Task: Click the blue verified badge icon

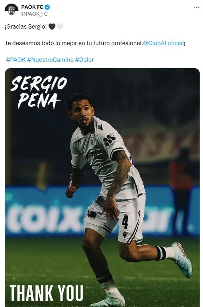Action: pos(47,7)
